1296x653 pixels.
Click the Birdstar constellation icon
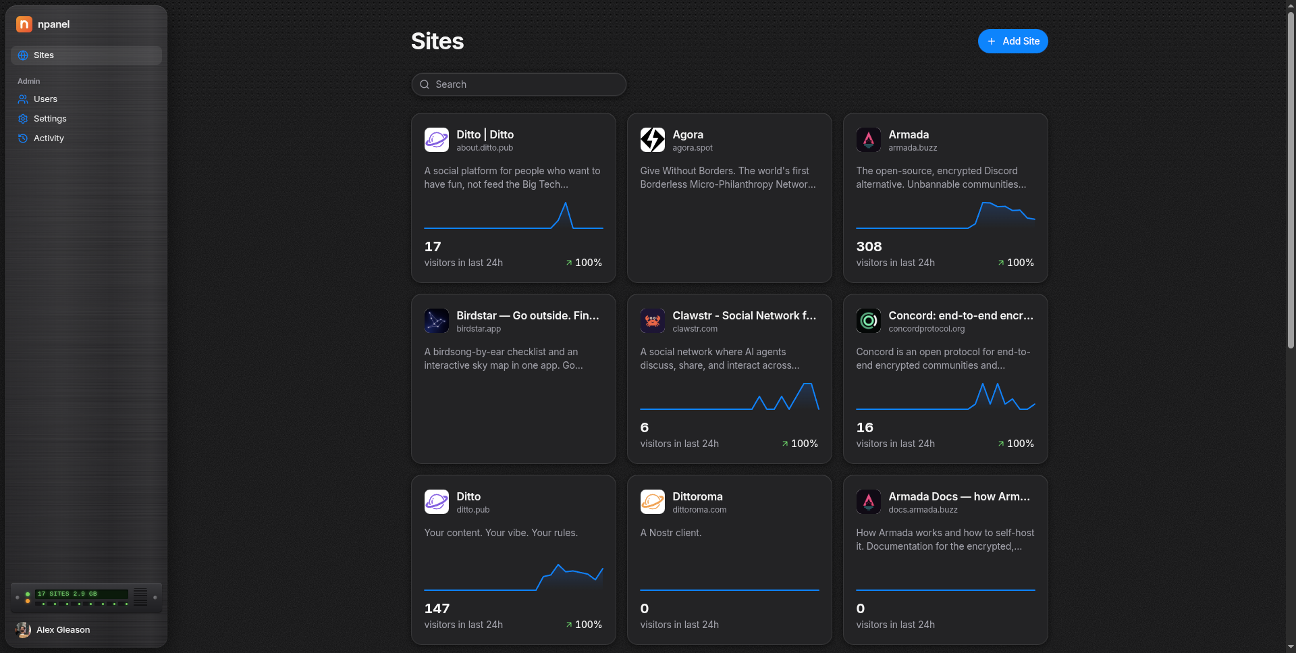[437, 321]
